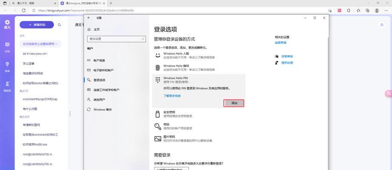Open the 对话 section in Tongyi sidebar
392x170 pixels.
(7, 47)
